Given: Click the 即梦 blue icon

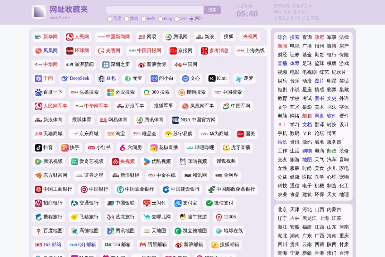Looking at the screenshot, I should coord(238,78).
